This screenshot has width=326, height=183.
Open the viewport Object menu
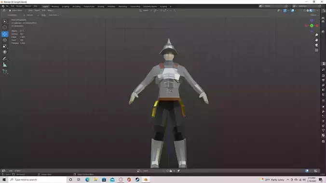pyautogui.click(x=50, y=11)
